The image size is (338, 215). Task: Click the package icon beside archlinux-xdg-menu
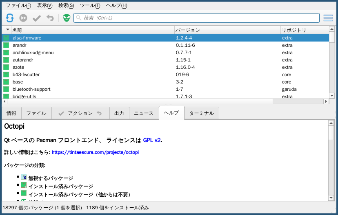[x=6, y=53]
